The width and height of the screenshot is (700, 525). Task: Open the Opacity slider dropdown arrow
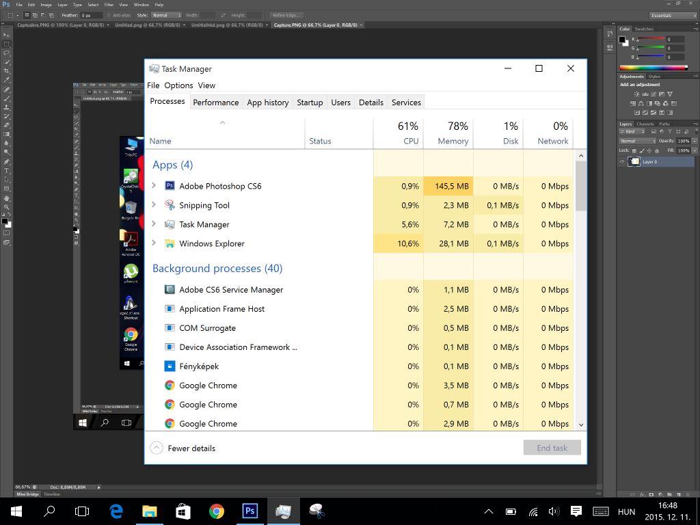click(x=695, y=141)
